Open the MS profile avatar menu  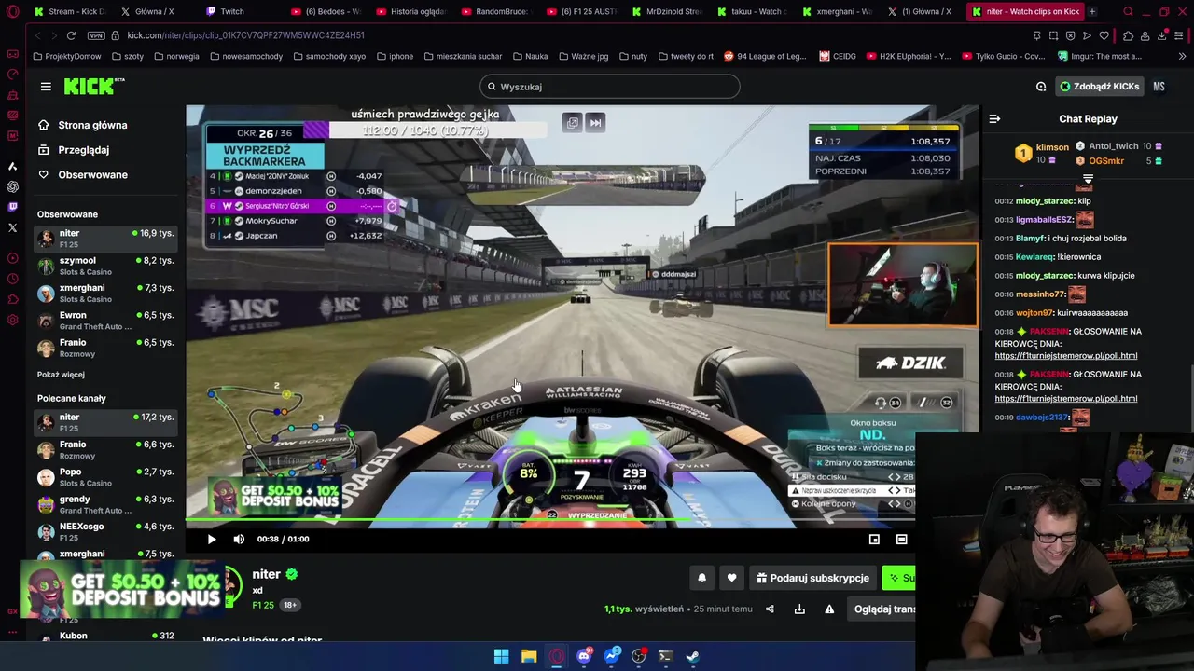pyautogui.click(x=1159, y=87)
